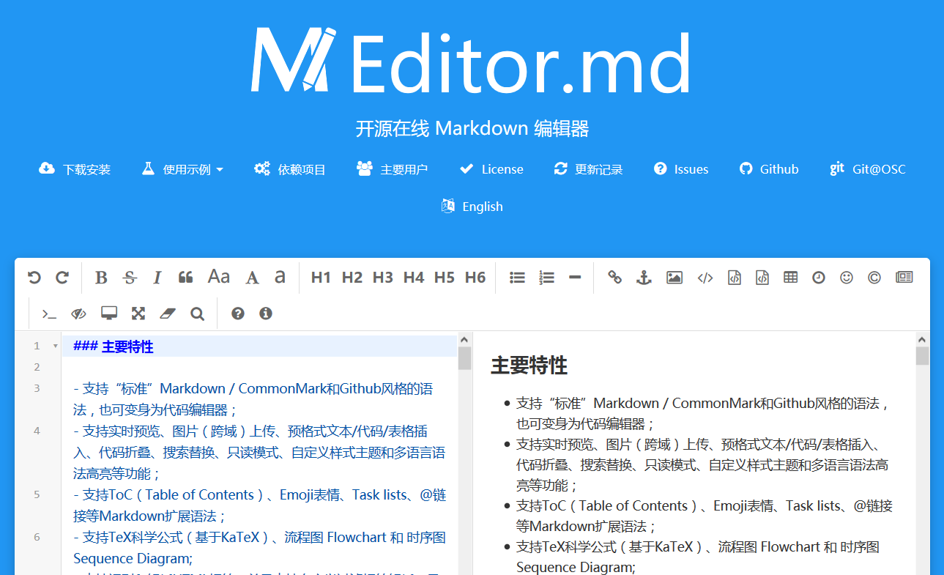Screen dimensions: 944x575
Task: Open search in the editor toolbar
Action: pos(197,314)
